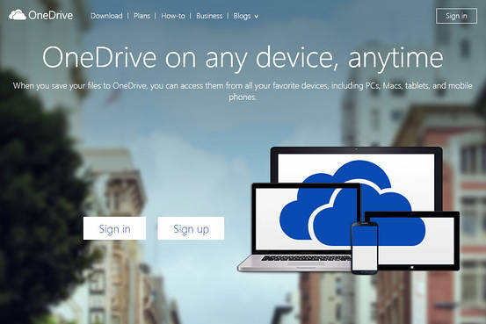
Task: Click the OneDrive wordmark beside the logo
Action: pyautogui.click(x=50, y=16)
